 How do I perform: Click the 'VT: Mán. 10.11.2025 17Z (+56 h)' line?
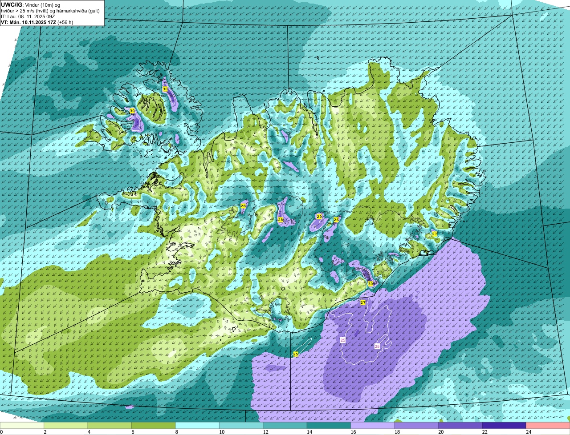click(x=37, y=22)
